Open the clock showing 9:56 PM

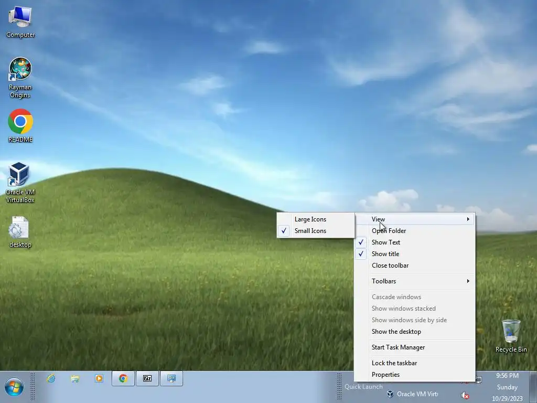507,376
